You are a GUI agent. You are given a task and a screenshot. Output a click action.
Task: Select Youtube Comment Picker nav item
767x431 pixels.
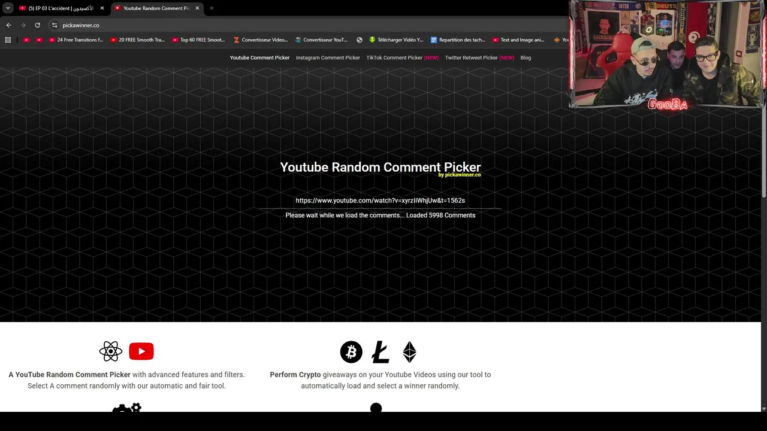259,58
